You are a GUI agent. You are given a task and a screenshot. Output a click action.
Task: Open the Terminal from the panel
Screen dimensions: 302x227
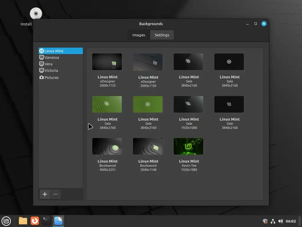pyautogui.click(x=47, y=221)
